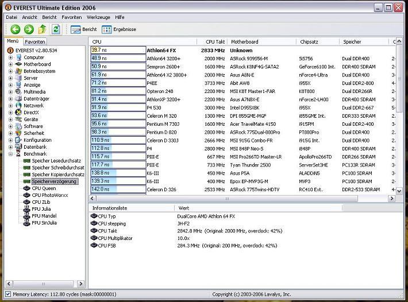408x302 pixels.
Task: Click the Anzeige monitor icon
Action: click(19, 85)
